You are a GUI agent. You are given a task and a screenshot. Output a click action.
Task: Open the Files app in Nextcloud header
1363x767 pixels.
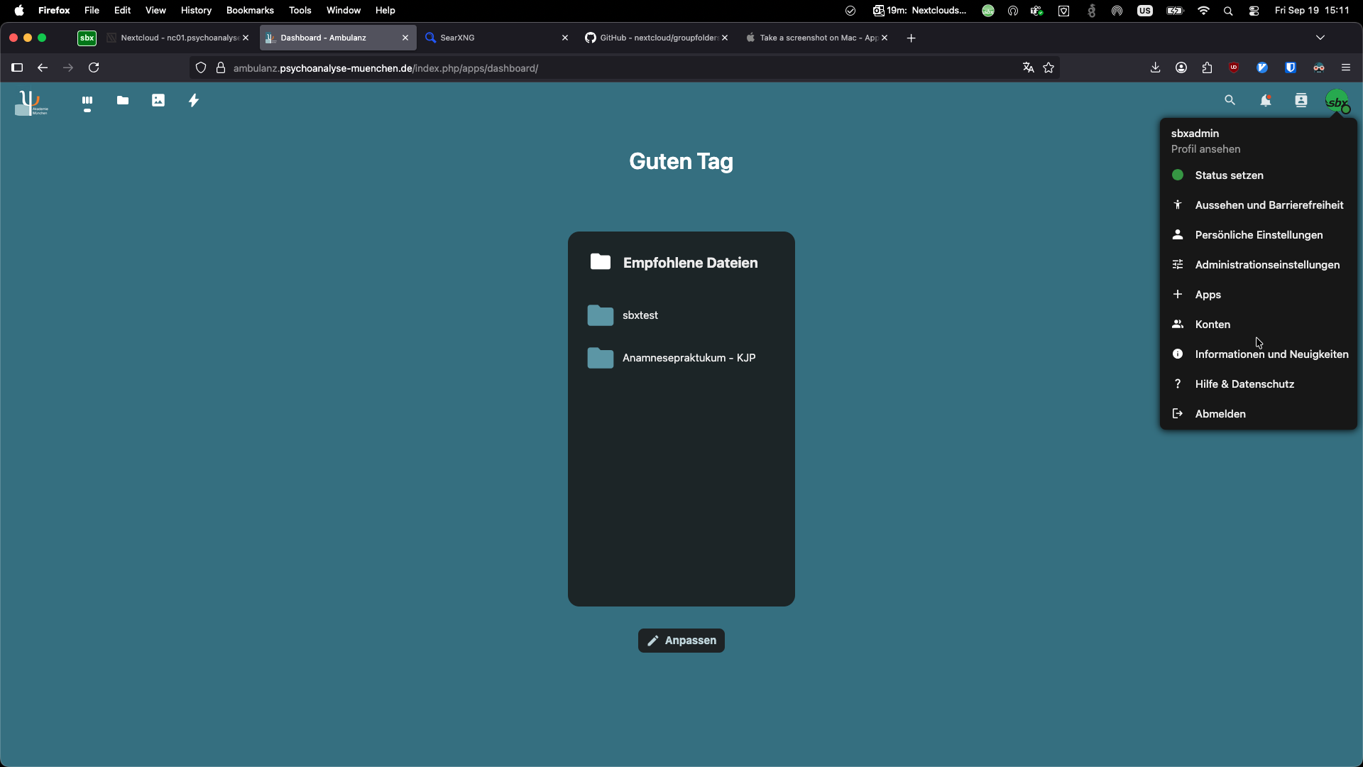(123, 101)
